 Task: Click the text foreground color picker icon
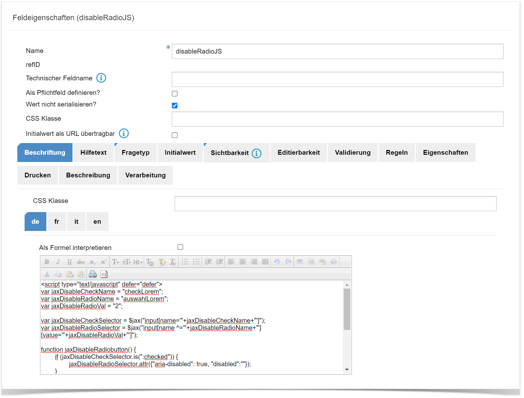tap(150, 262)
